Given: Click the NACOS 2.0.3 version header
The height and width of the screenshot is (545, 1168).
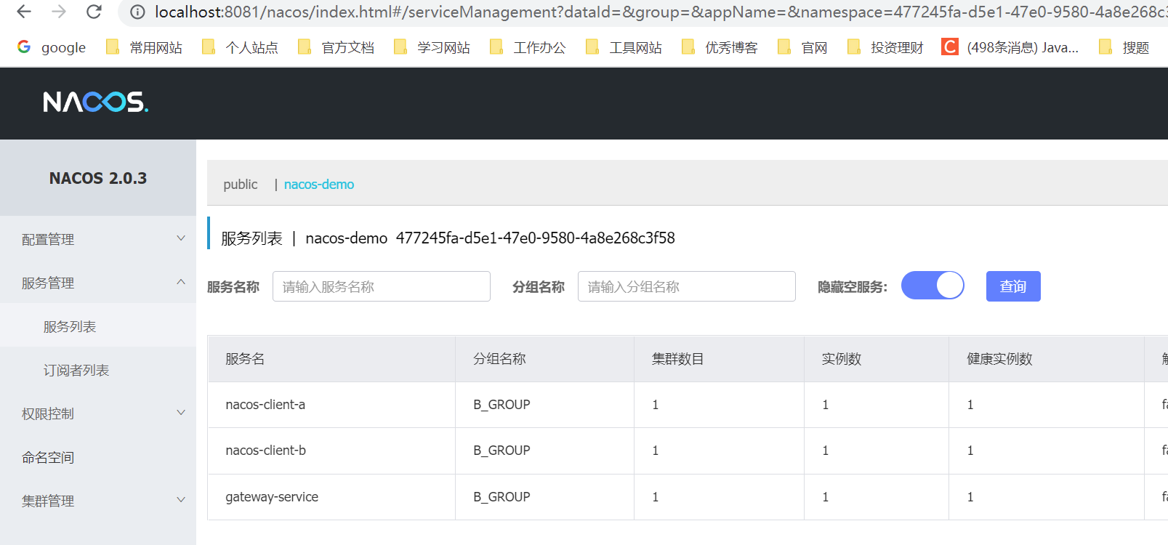Looking at the screenshot, I should tap(98, 178).
